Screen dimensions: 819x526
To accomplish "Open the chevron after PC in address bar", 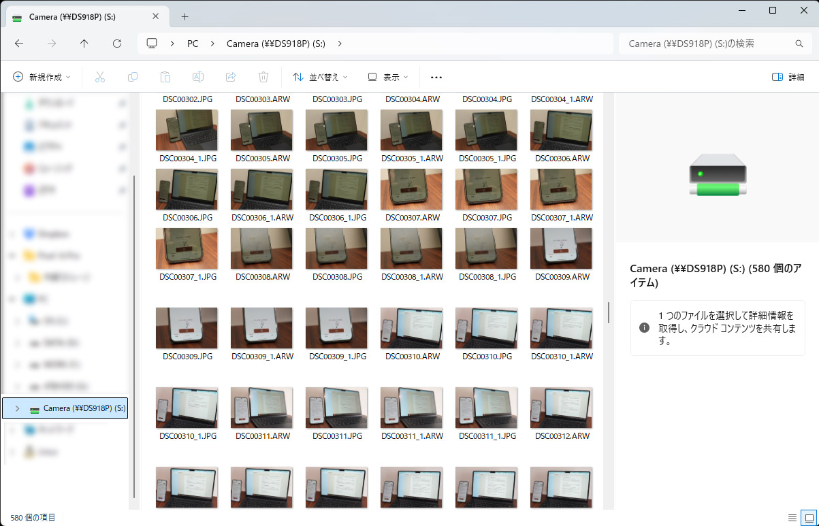I will [212, 44].
